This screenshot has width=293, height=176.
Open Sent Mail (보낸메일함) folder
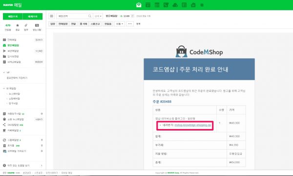coord(13,51)
